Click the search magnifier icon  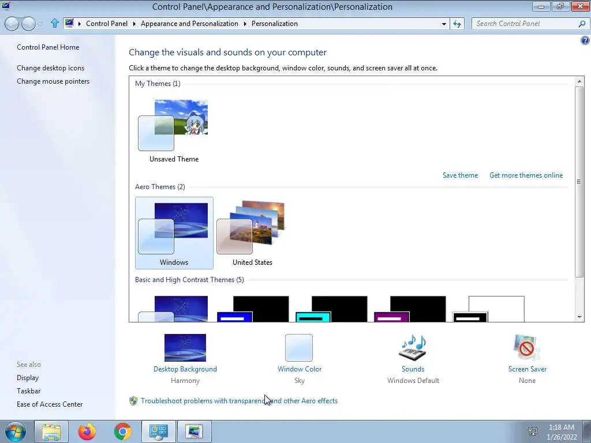(582, 24)
